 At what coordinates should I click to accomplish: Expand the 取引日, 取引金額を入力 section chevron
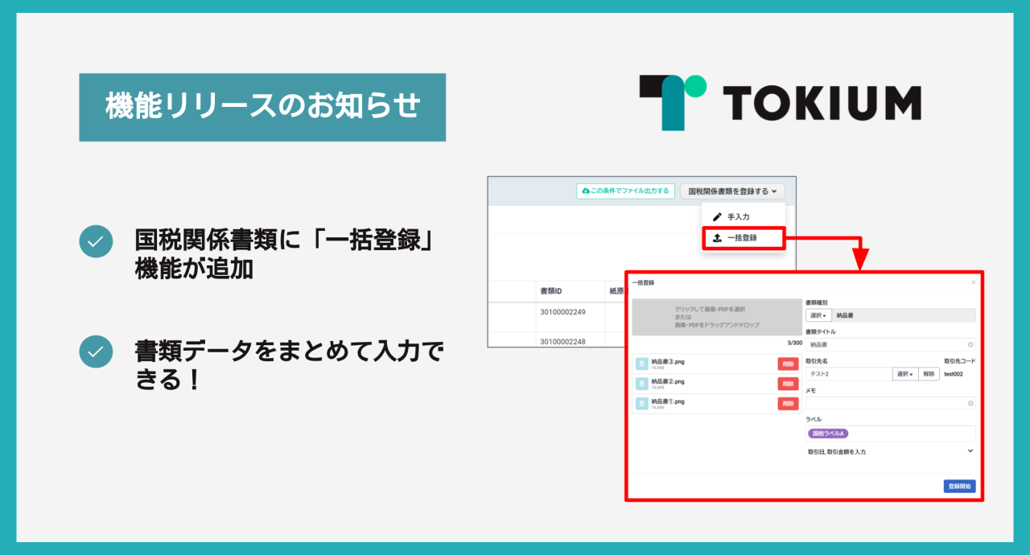pyautogui.click(x=970, y=451)
